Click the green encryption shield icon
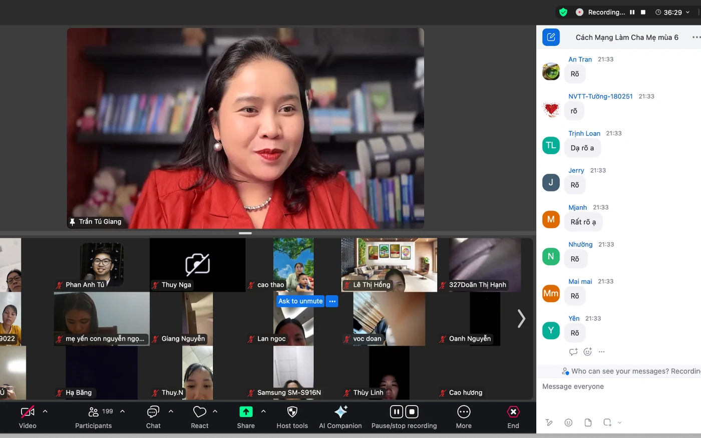The width and height of the screenshot is (701, 438). click(563, 12)
